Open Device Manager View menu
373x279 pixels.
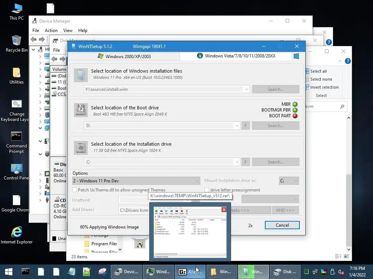click(x=68, y=31)
